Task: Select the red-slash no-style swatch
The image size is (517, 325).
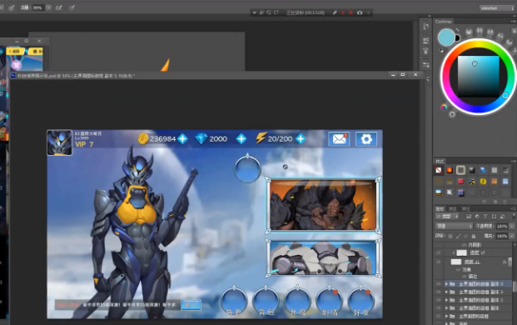Action: [x=439, y=170]
